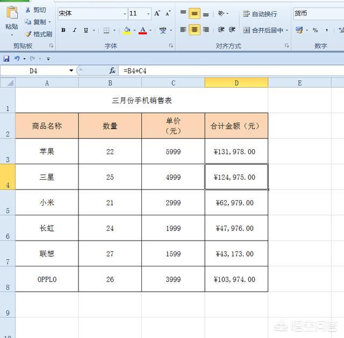Click the decrease indent icon
Image resolution: width=344 pixels, height=338 pixels.
(x=221, y=30)
